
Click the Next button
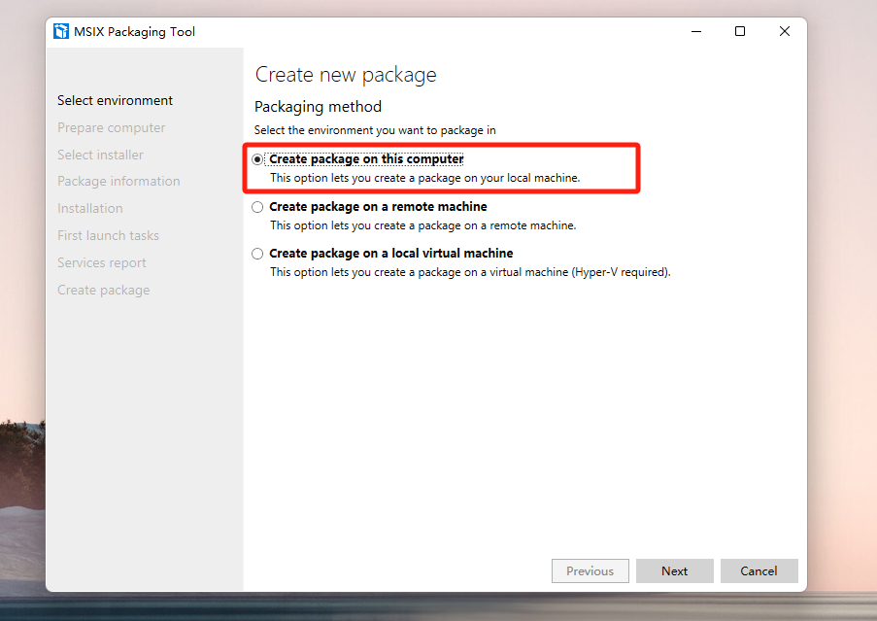(x=675, y=570)
